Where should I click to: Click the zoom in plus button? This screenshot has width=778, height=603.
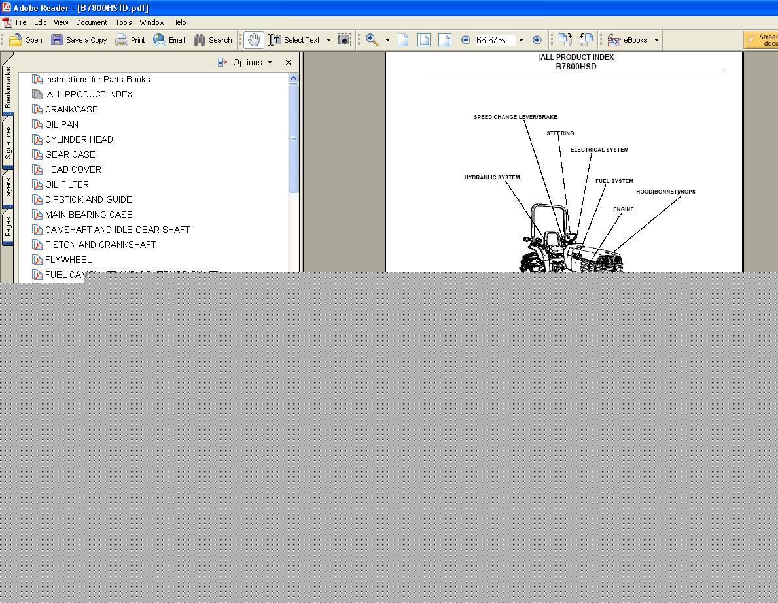click(537, 40)
